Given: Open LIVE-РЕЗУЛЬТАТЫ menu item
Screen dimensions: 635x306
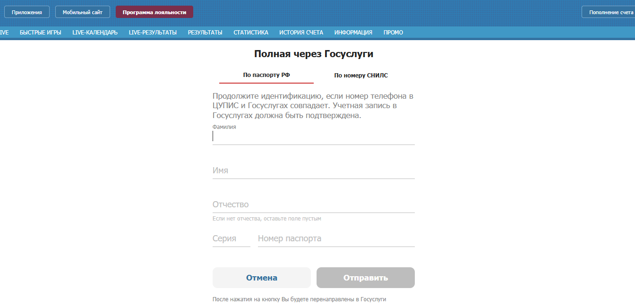Looking at the screenshot, I should 153,33.
